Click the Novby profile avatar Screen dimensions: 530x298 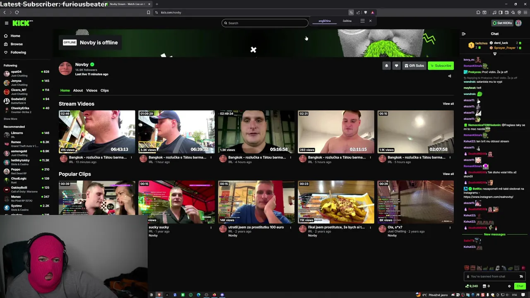65,69
